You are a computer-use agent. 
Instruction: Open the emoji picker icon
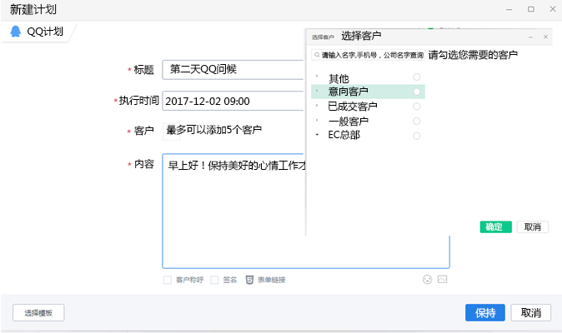428,280
